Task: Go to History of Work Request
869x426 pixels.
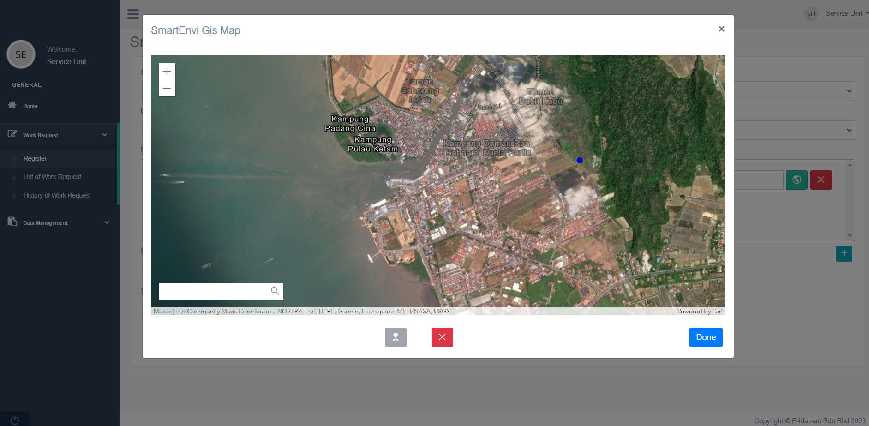Action: click(x=57, y=195)
